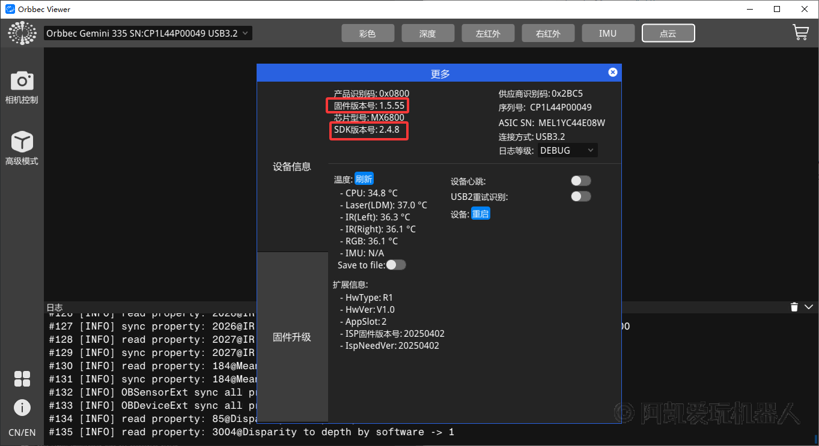This screenshot has width=819, height=446.
Task: Click ISP firmware version 20250402 line
Action: pyautogui.click(x=392, y=334)
